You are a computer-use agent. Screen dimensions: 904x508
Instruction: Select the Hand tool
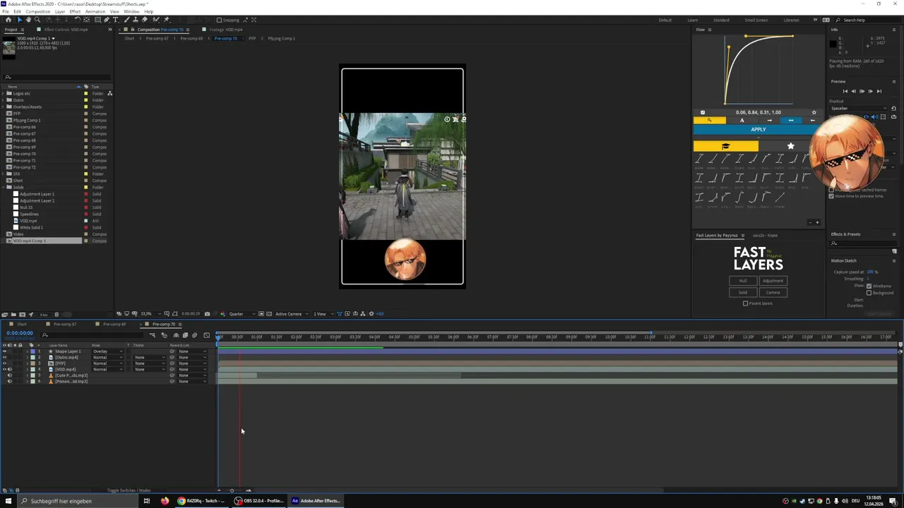(28, 20)
